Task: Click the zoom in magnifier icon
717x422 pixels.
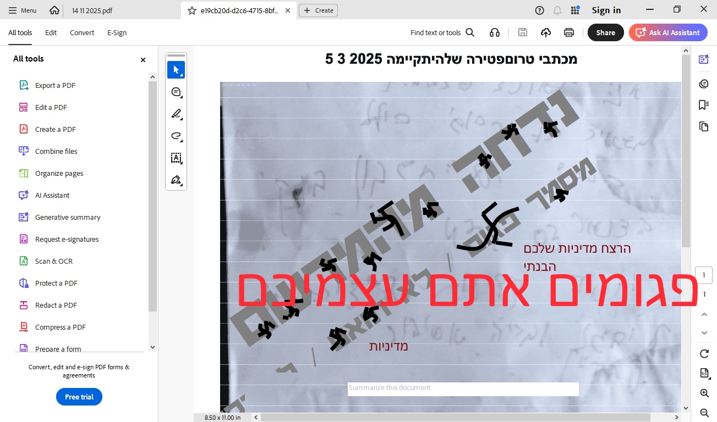Action: 704,393
